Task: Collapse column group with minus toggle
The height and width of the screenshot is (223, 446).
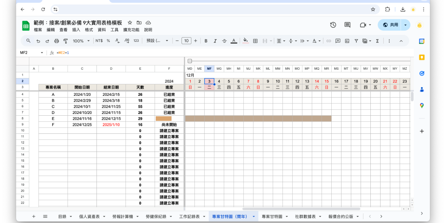Action: tap(190, 60)
